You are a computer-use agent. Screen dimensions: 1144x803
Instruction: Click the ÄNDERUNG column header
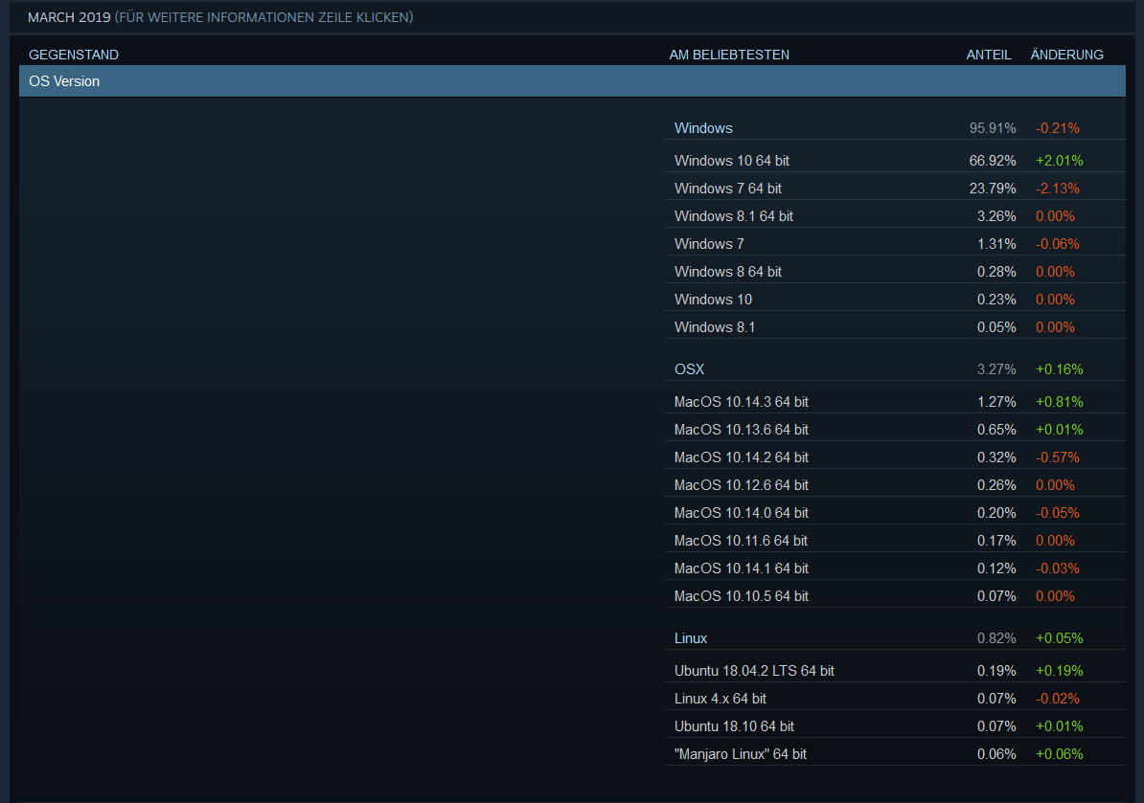[x=1066, y=55]
